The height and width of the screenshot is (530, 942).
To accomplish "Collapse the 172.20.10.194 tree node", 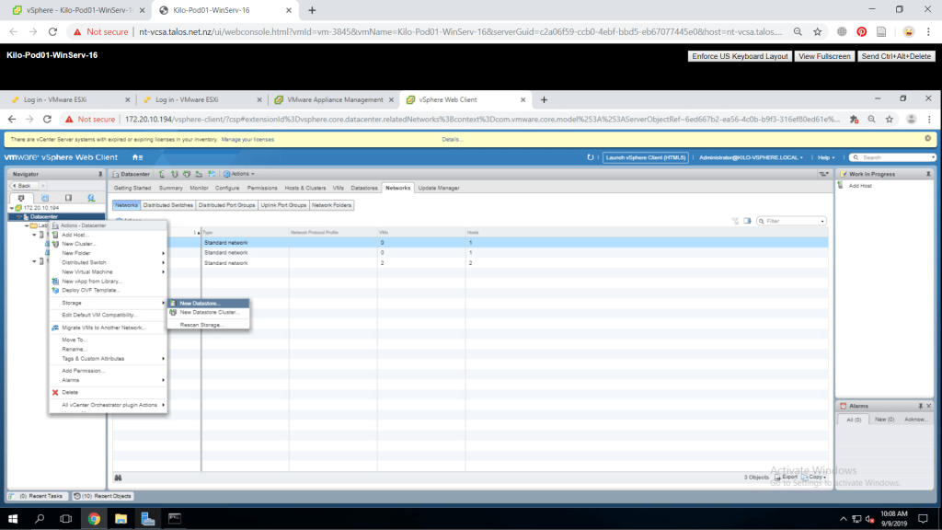I will tap(10, 208).
